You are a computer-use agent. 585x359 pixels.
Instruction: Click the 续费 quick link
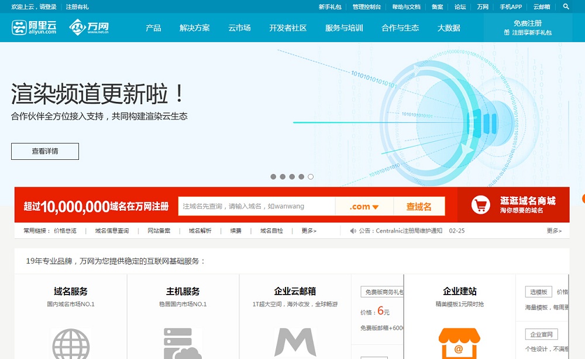(236, 231)
